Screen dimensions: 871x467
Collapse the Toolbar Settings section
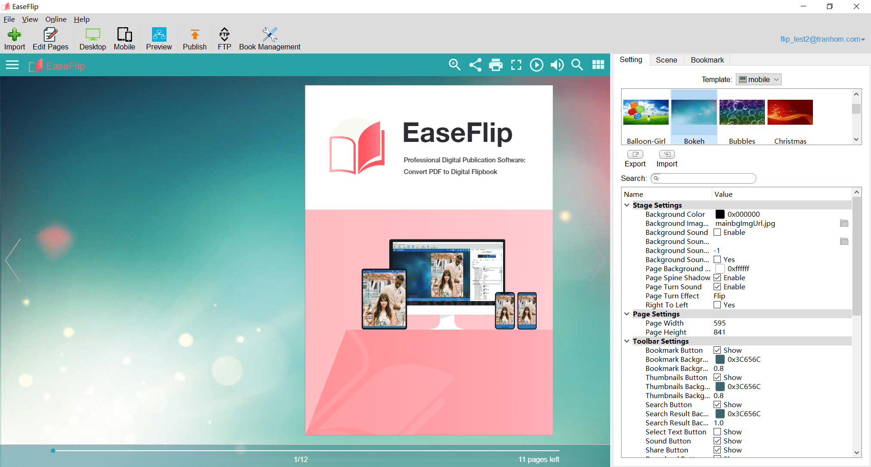pos(626,341)
